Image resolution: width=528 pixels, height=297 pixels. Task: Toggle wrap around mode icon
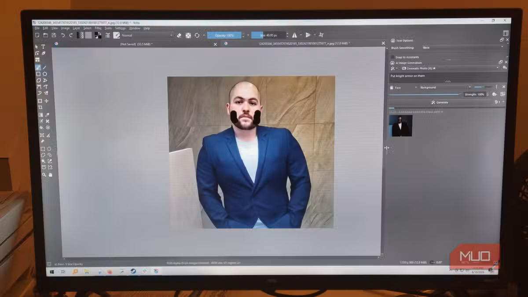point(321,35)
